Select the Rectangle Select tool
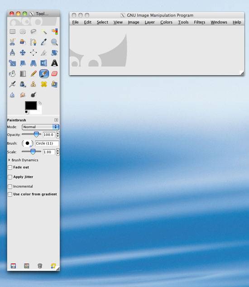 tap(13, 32)
